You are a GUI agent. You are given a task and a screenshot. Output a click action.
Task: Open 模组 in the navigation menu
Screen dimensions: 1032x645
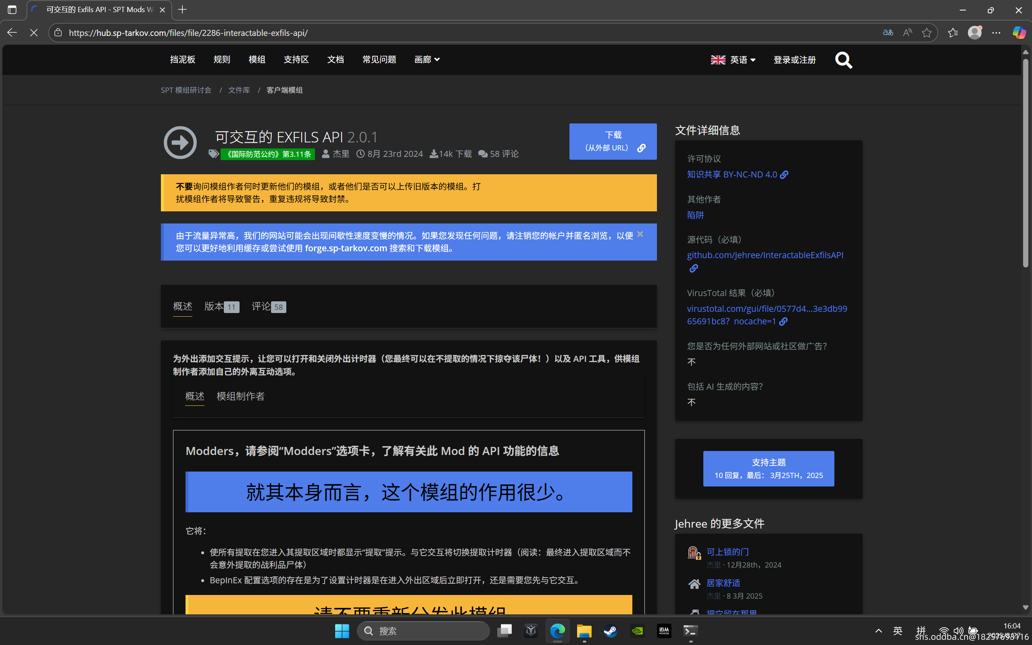pyautogui.click(x=257, y=60)
